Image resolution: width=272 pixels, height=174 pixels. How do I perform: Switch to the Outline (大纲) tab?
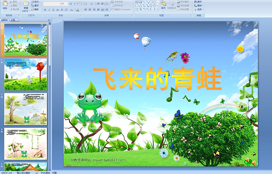(13, 20)
